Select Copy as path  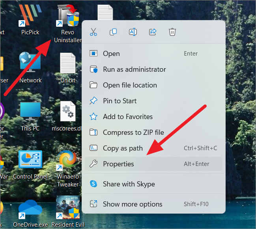pos(153,148)
